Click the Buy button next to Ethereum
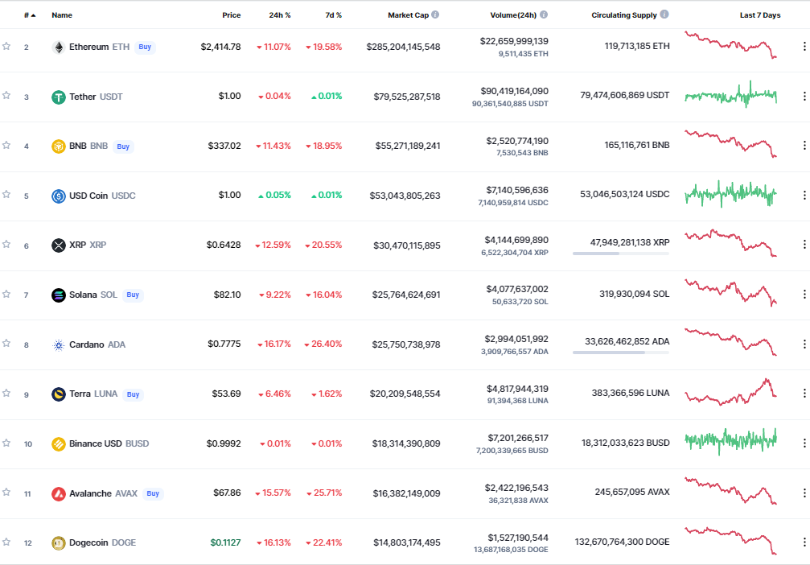Image resolution: width=810 pixels, height=565 pixels. click(x=145, y=47)
